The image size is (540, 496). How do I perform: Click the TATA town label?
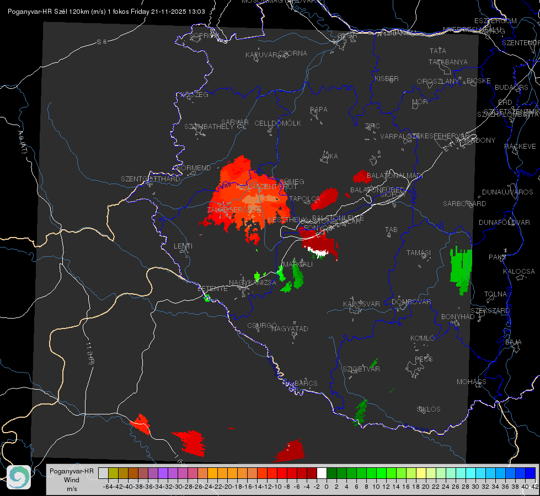[x=438, y=51]
